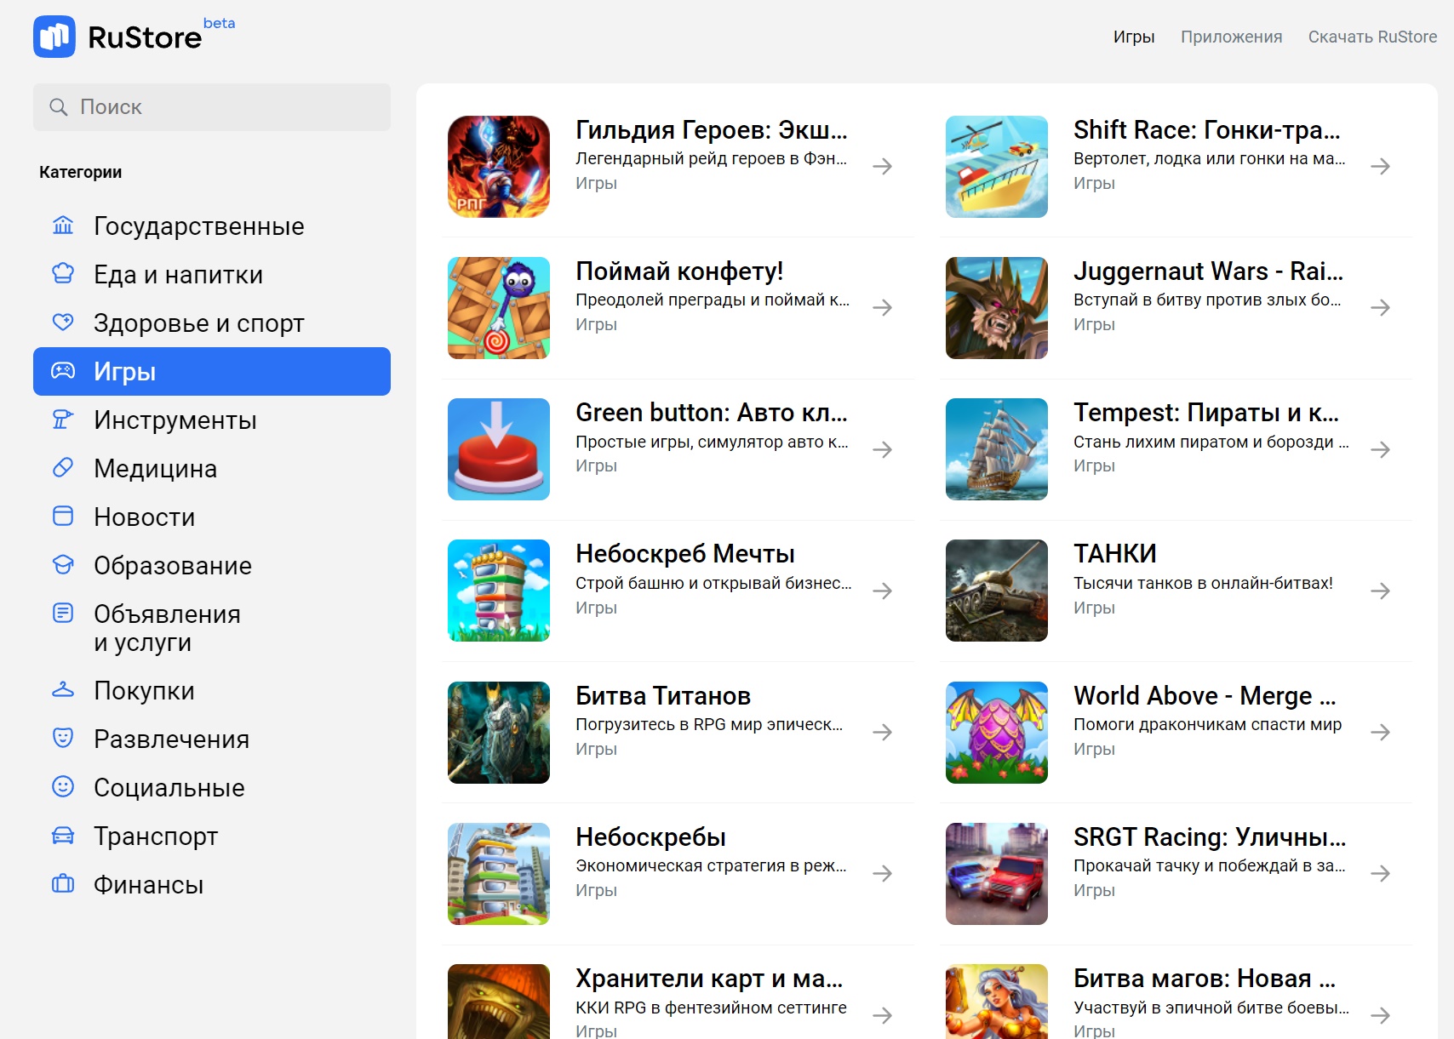
Task: Click the Образование graduation cap icon
Action: click(x=63, y=565)
